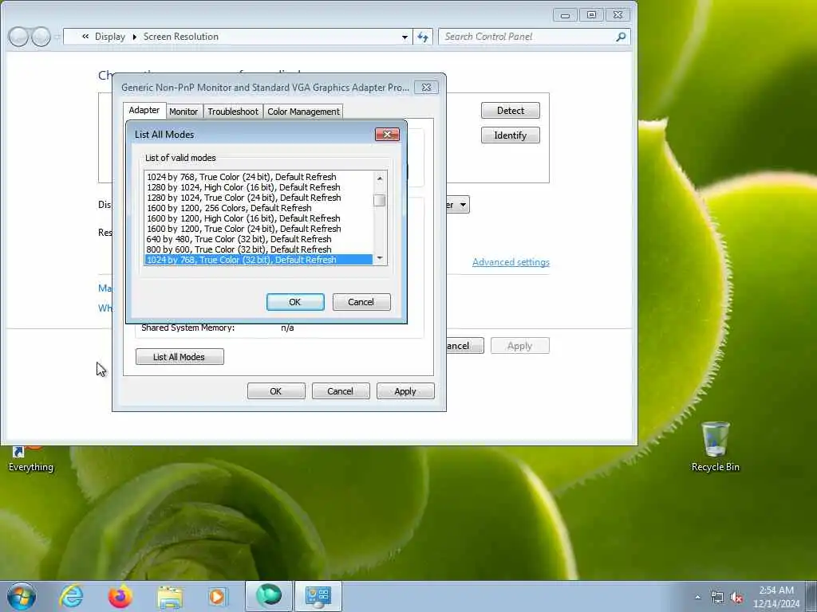
Task: Select 1600 by 1200, High Color (16 bit)
Action: (259, 218)
